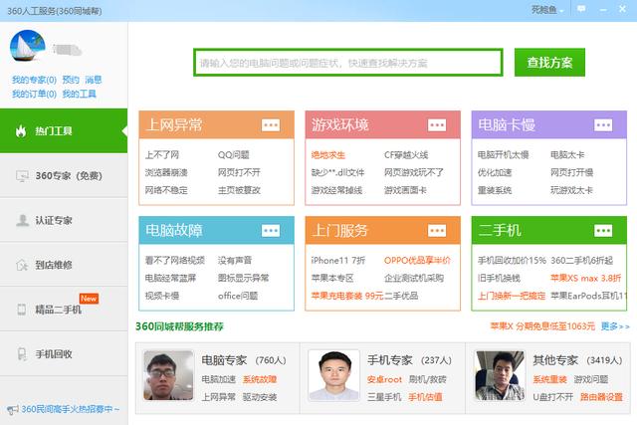Expand more options in 游戏环境 card
The image size is (637, 425).
[x=437, y=124]
